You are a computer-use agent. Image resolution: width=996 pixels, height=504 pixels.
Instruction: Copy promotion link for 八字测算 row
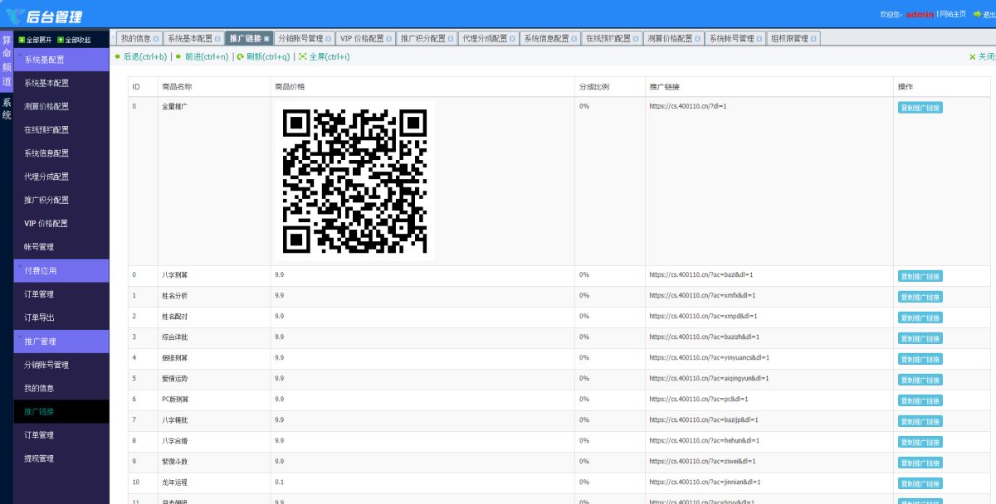(x=920, y=276)
